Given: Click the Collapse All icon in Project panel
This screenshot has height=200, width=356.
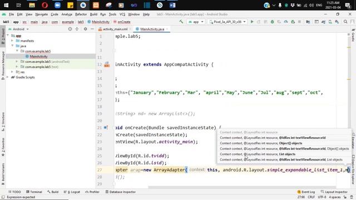Looking at the screenshot, I should coord(77,29).
